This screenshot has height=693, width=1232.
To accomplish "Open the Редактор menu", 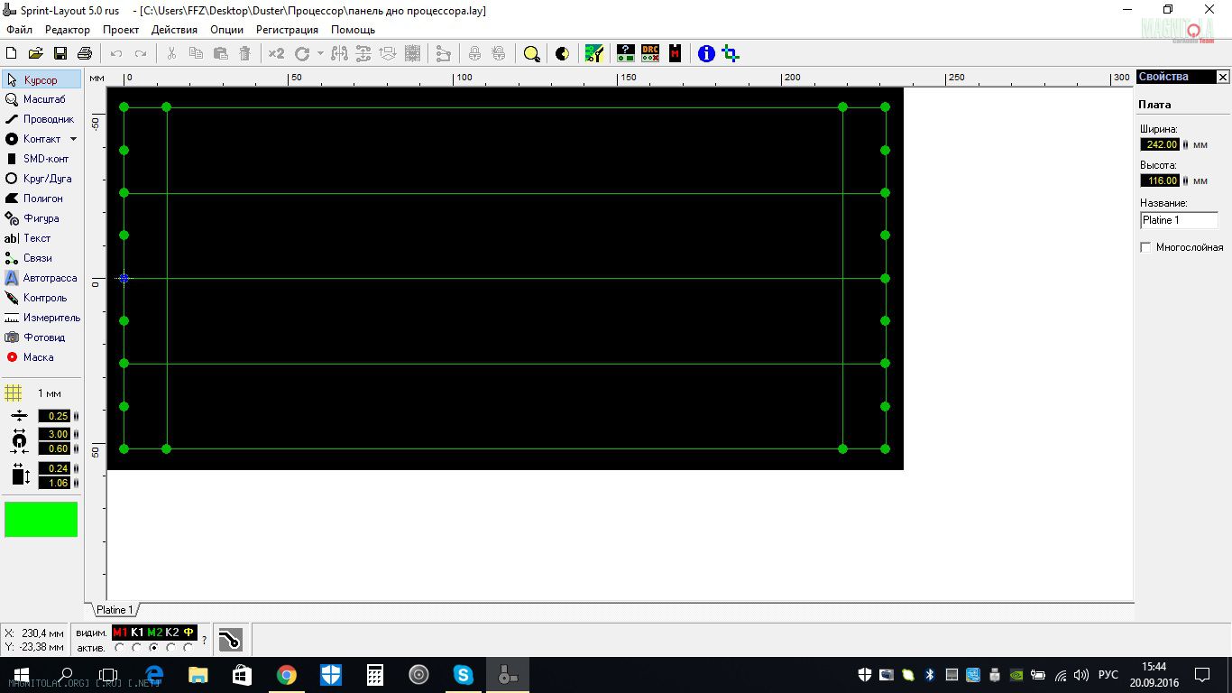I will [x=68, y=30].
